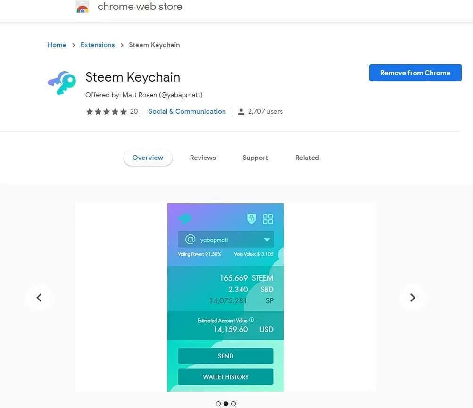The width and height of the screenshot is (473, 408).
Task: Click the keychain logo in screenshot header
Action: click(185, 219)
